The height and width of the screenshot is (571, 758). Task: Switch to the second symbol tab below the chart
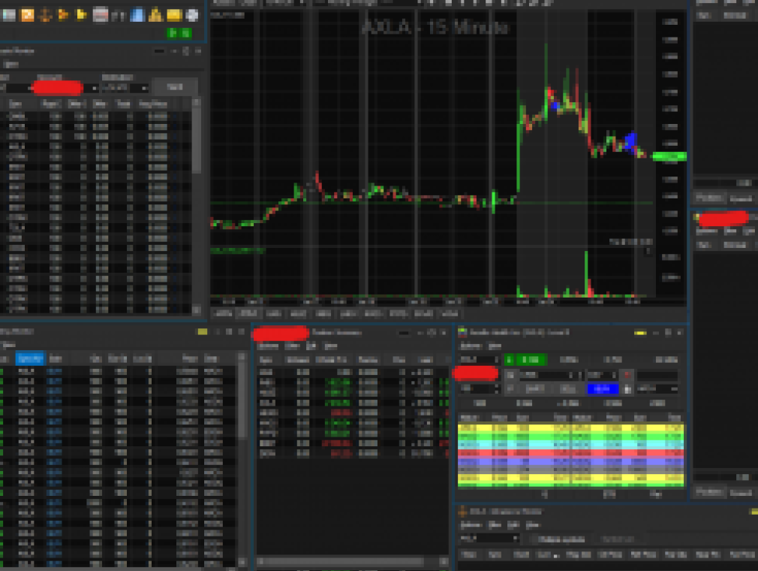(248, 315)
